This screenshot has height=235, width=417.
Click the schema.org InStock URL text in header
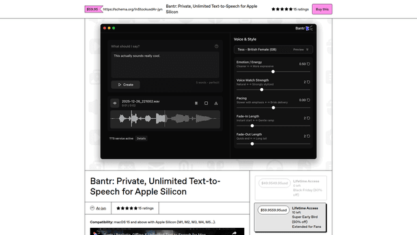(132, 9)
